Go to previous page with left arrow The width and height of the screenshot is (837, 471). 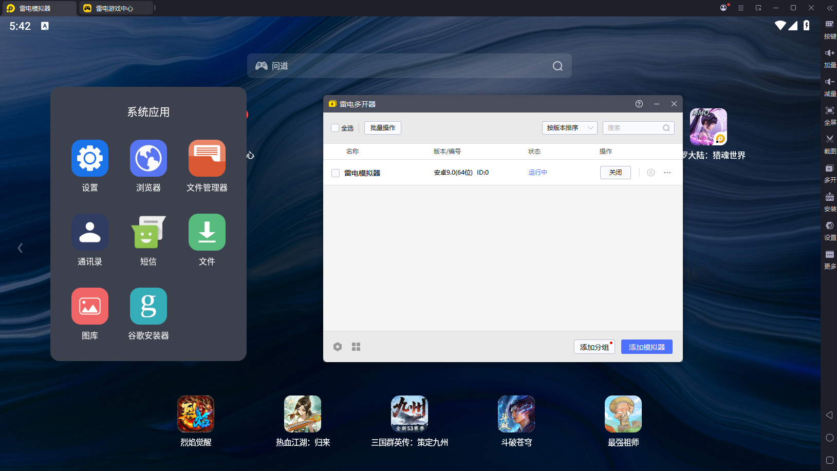point(20,248)
